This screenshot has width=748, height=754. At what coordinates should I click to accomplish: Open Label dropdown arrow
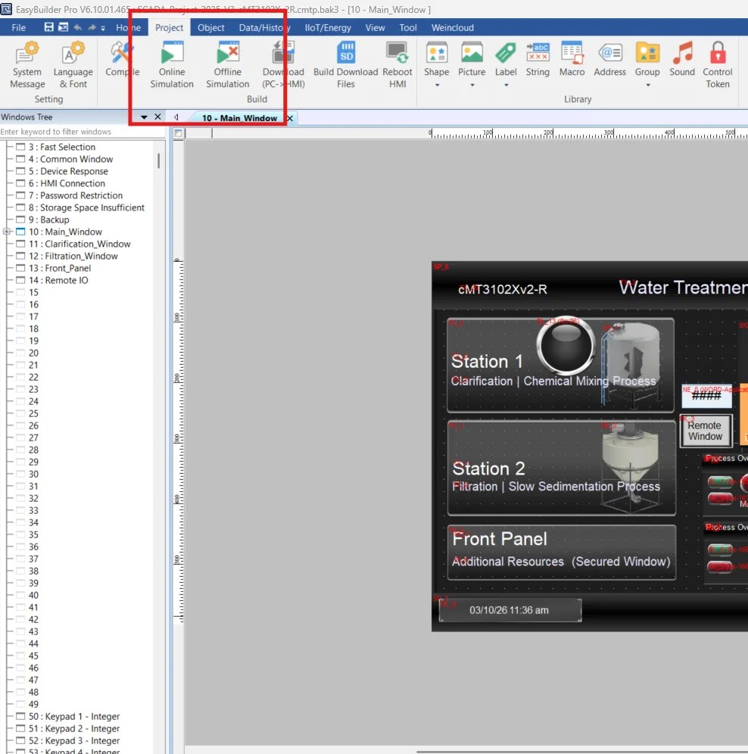pyautogui.click(x=506, y=85)
